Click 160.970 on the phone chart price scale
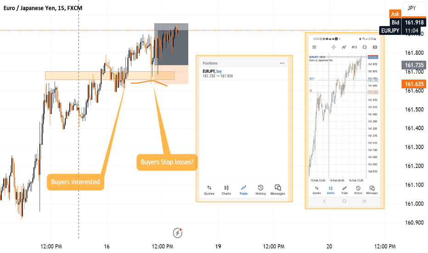 (x=372, y=172)
